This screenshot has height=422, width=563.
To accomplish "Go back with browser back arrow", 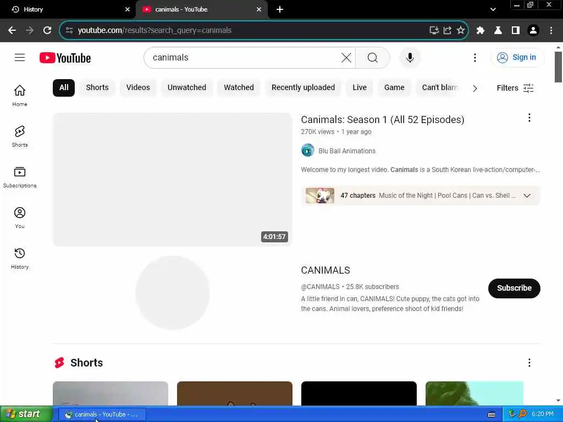I will (12, 30).
